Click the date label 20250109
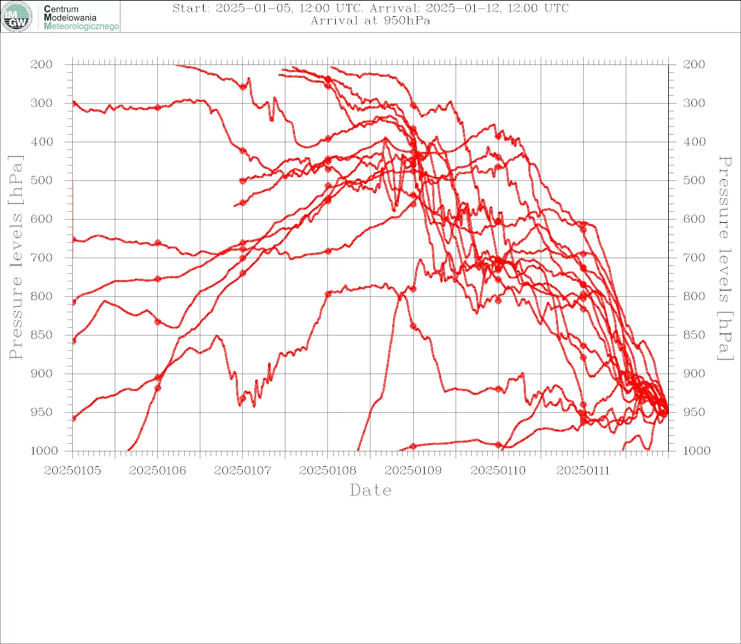Image resolution: width=741 pixels, height=644 pixels. [x=413, y=471]
